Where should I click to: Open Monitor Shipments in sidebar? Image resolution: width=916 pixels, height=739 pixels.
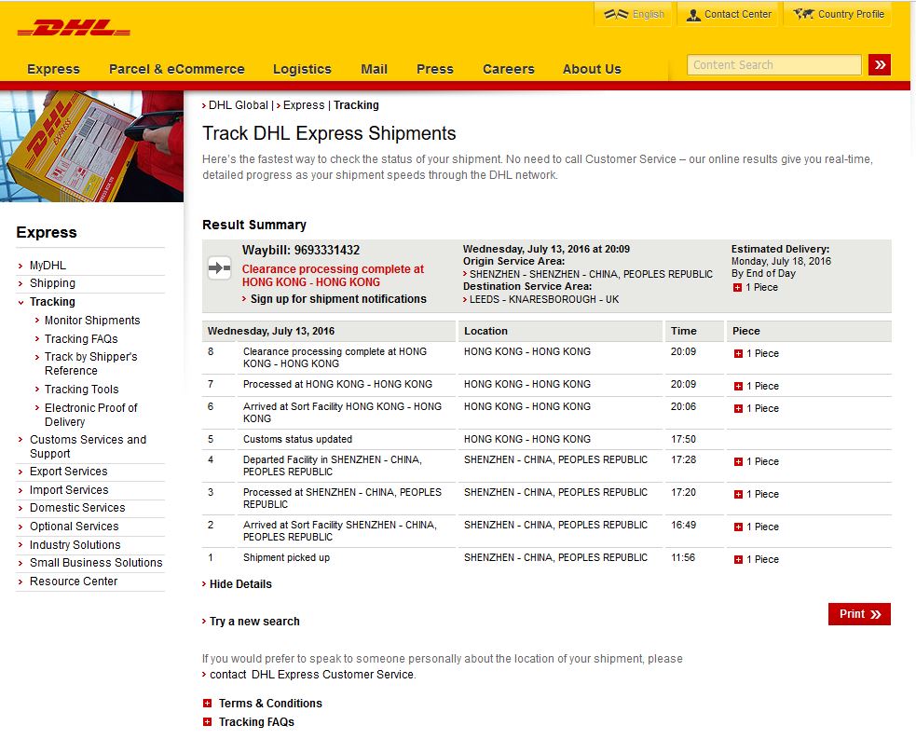(92, 321)
